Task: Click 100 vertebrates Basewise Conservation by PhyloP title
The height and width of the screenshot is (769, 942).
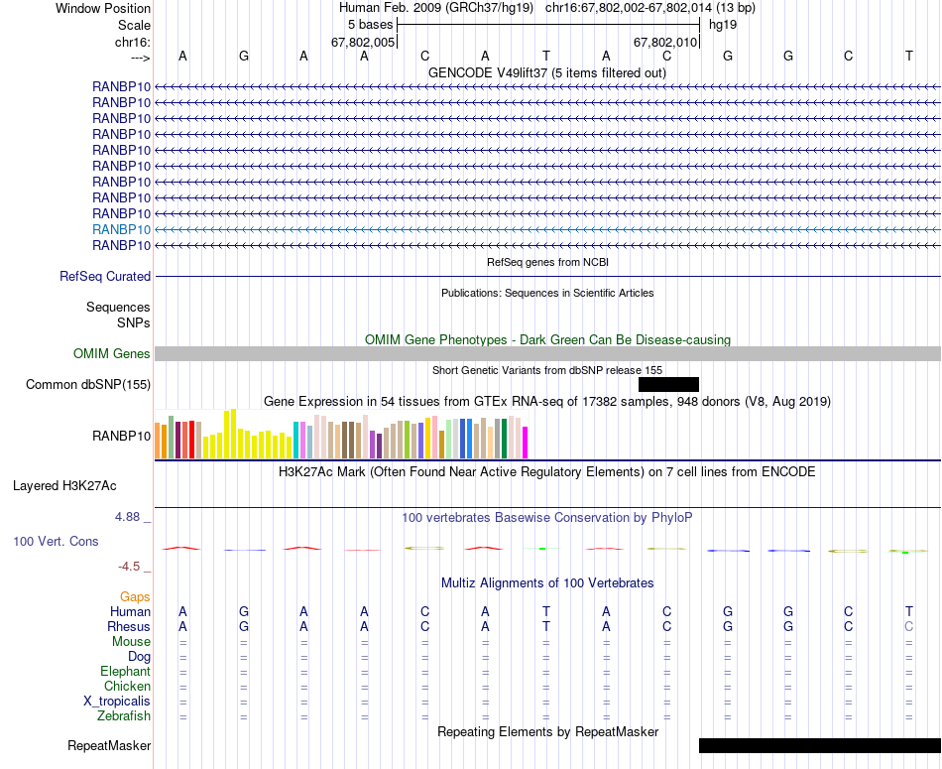Action: pos(547,517)
